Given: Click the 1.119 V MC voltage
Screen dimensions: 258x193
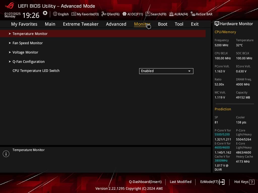Looking at the screenshot, I should point(220,98).
